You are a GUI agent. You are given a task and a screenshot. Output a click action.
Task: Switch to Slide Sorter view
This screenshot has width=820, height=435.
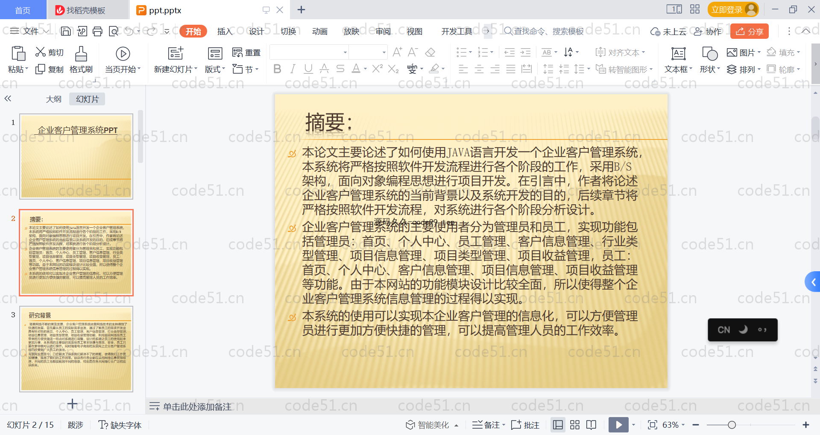click(x=575, y=425)
